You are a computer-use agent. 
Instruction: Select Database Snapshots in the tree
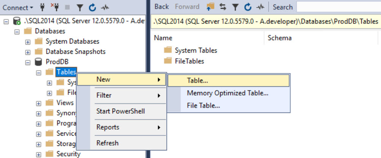coord(76,52)
